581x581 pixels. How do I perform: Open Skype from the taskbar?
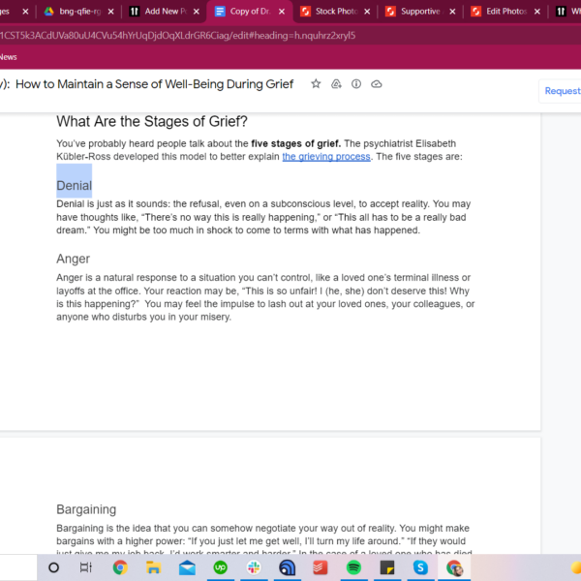(420, 567)
